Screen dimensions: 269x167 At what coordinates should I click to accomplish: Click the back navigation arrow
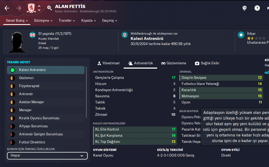point(7,8)
